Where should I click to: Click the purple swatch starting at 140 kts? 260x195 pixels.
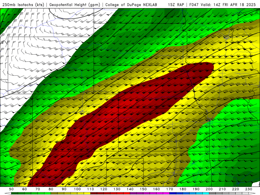click(133, 193)
